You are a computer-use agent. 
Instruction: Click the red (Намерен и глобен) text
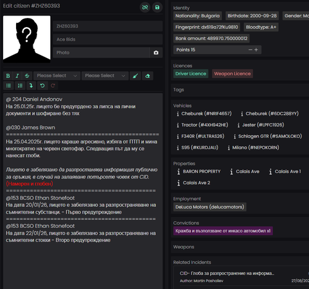click(x=30, y=184)
